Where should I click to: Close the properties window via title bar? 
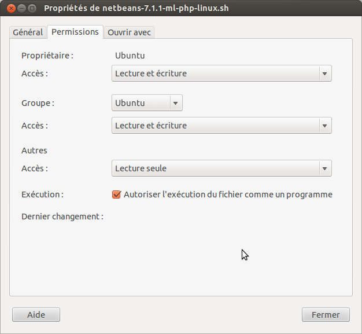(10, 8)
